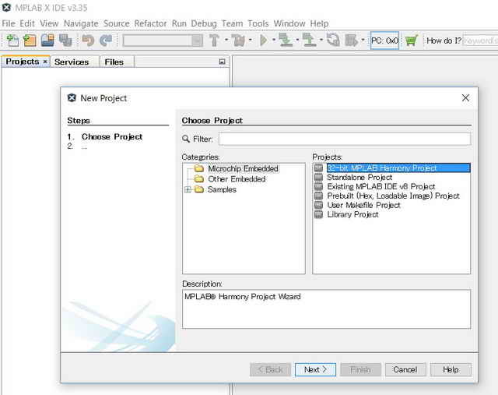Open the Program Device dropdown arrow
Screen dimensions: 498x395
click(x=297, y=40)
